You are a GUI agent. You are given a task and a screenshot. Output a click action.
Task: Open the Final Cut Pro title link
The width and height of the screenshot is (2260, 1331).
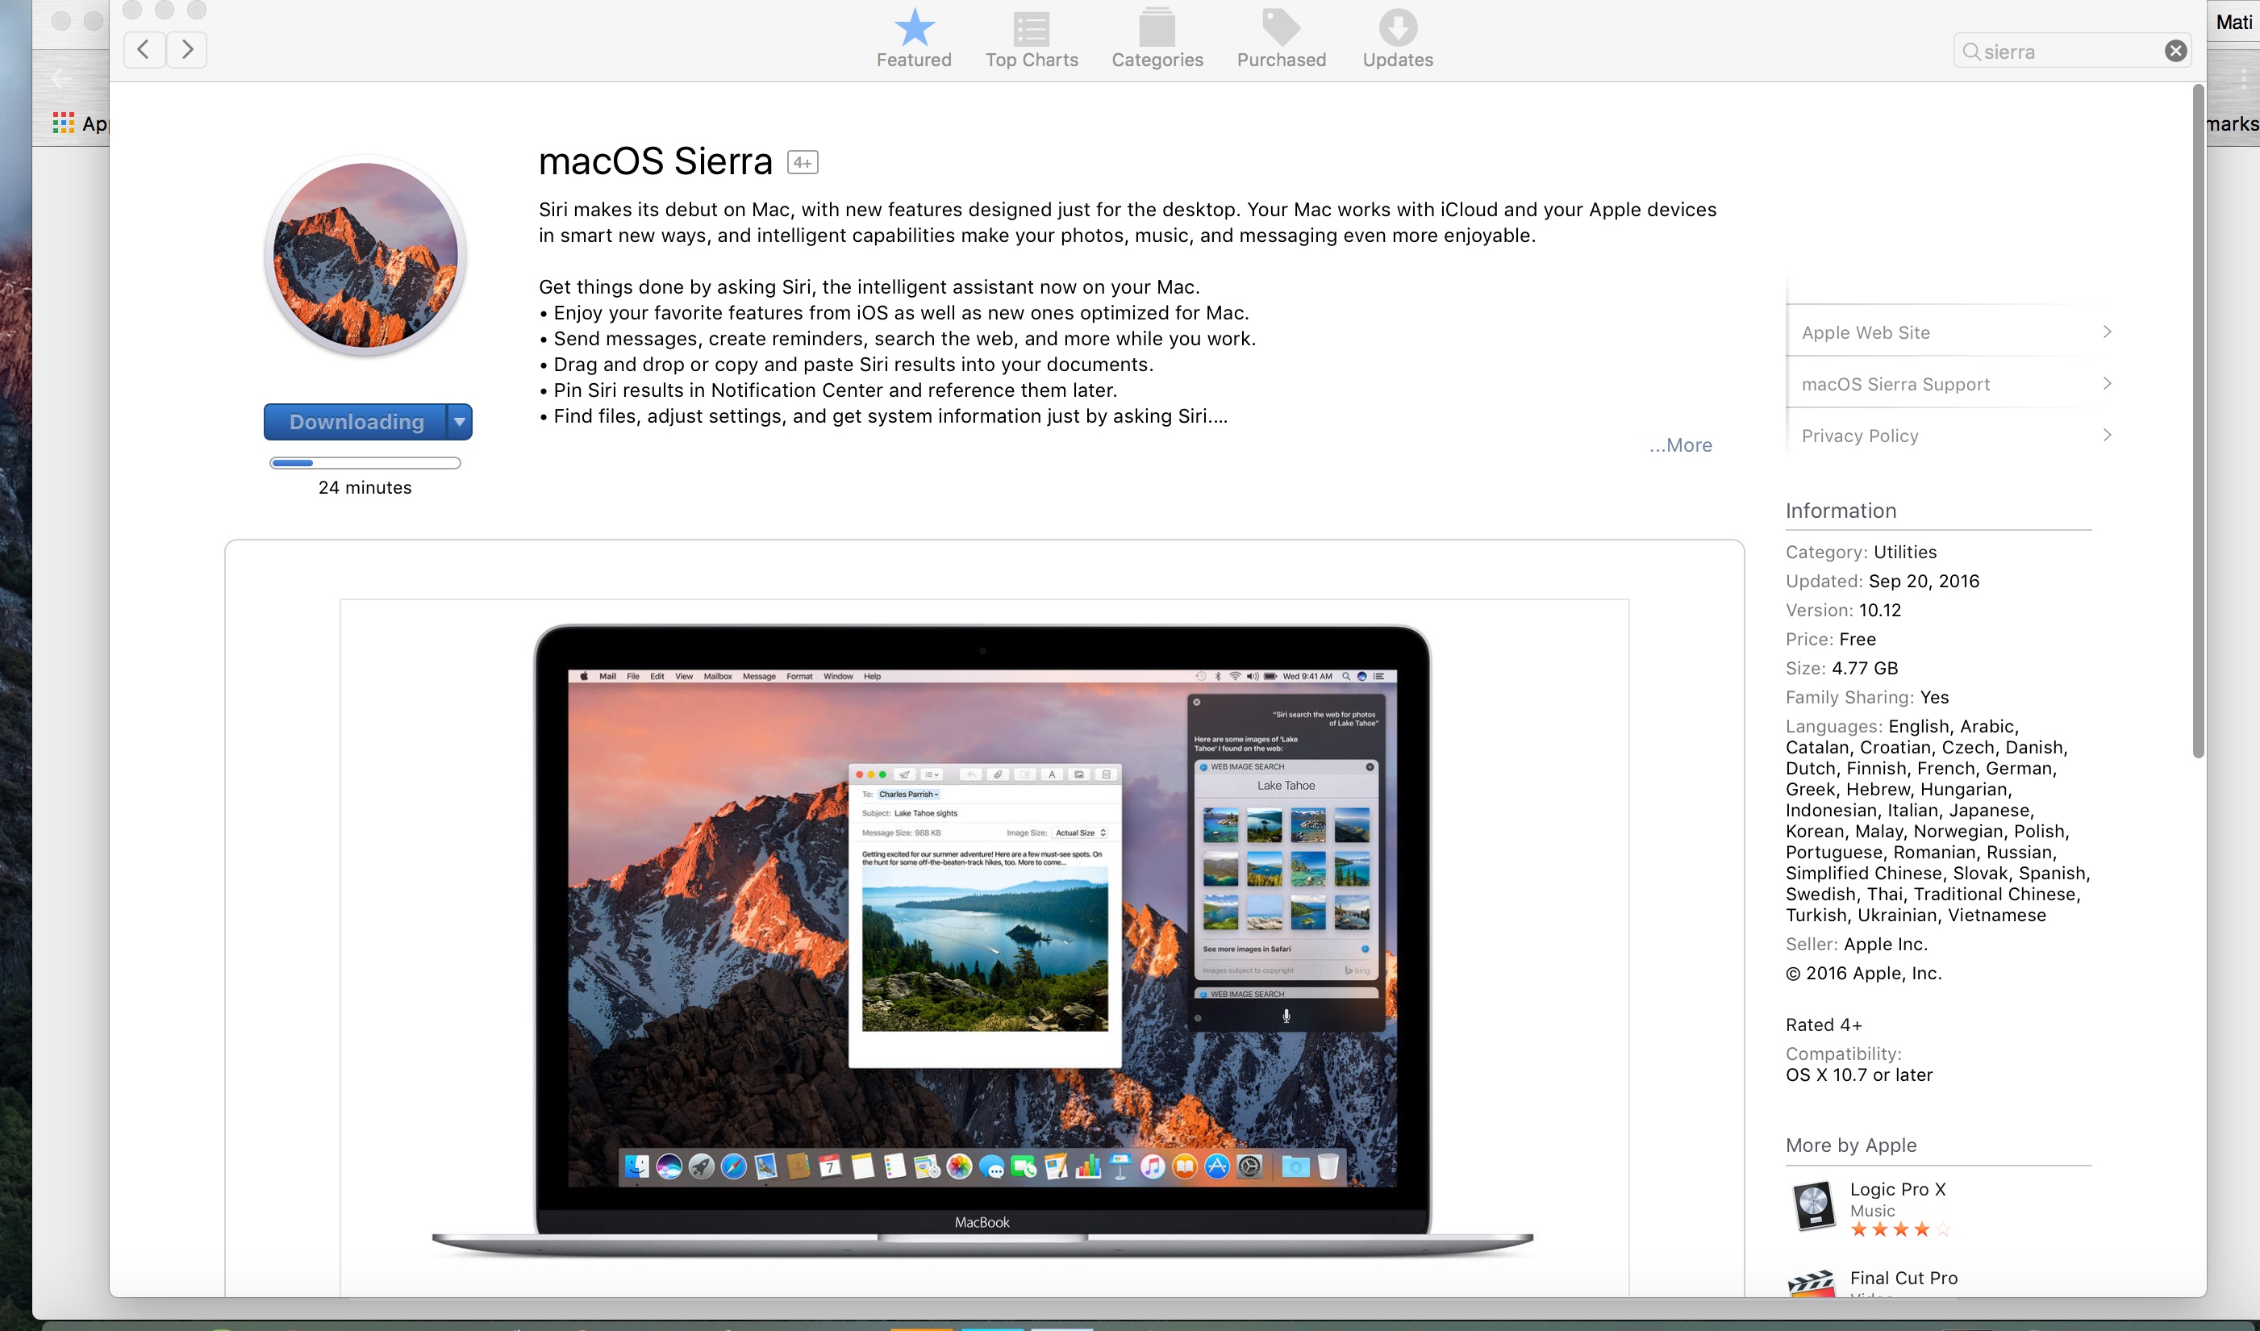coord(1903,1278)
